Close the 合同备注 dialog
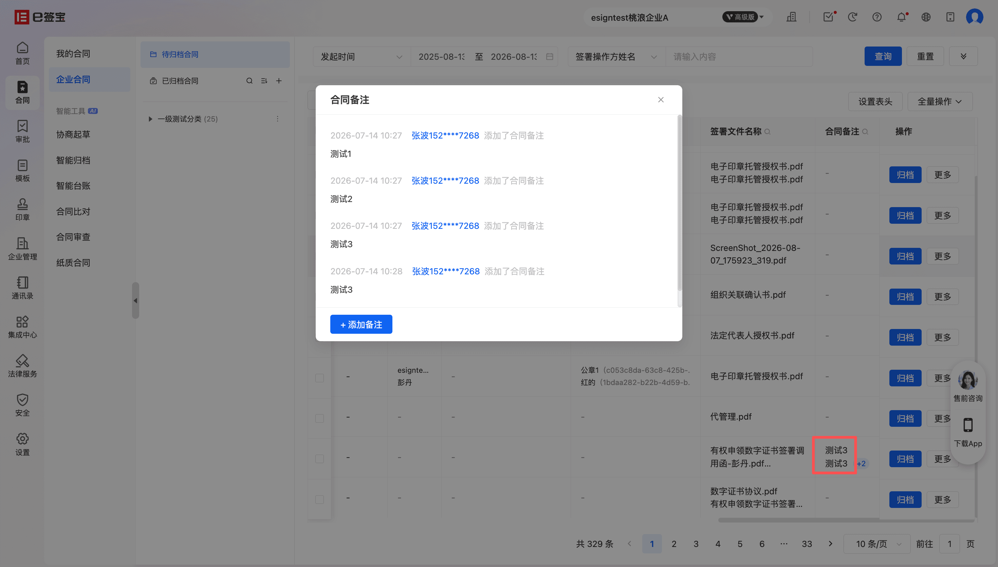Image resolution: width=998 pixels, height=567 pixels. tap(661, 100)
